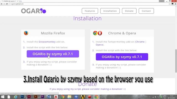Launch Premiere Pro from the taskbar

[x=42, y=97]
